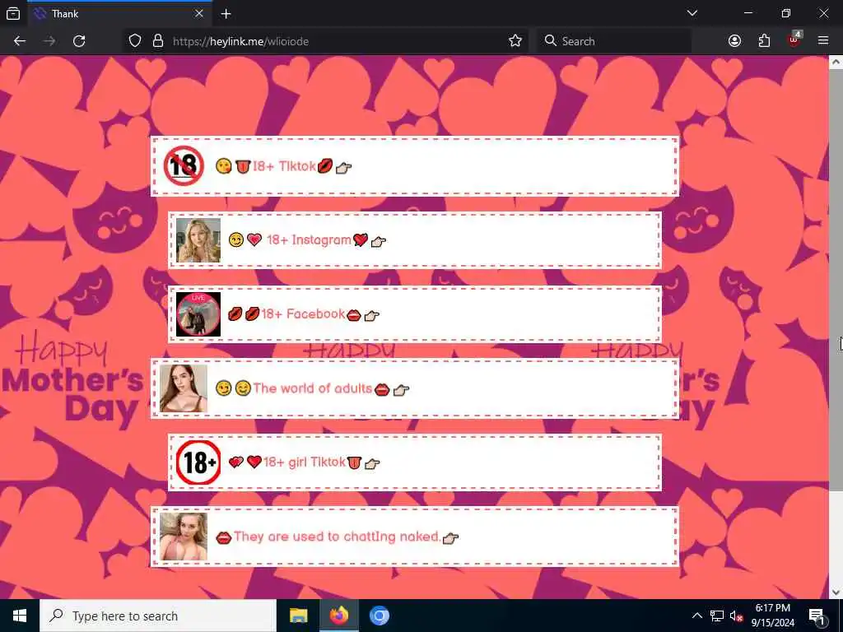Viewport: 843px width, 632px height.
Task: Select the 'Thank' browser tab
Action: [119, 14]
